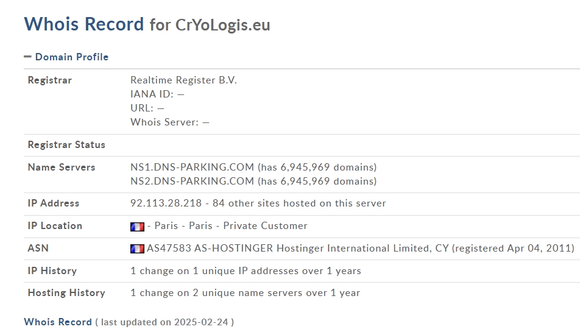Click the IANA ID line

coord(157,94)
